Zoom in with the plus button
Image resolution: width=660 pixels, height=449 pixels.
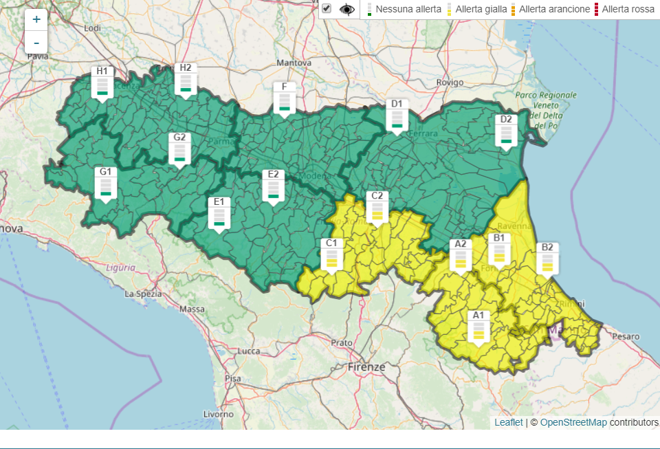[36, 19]
